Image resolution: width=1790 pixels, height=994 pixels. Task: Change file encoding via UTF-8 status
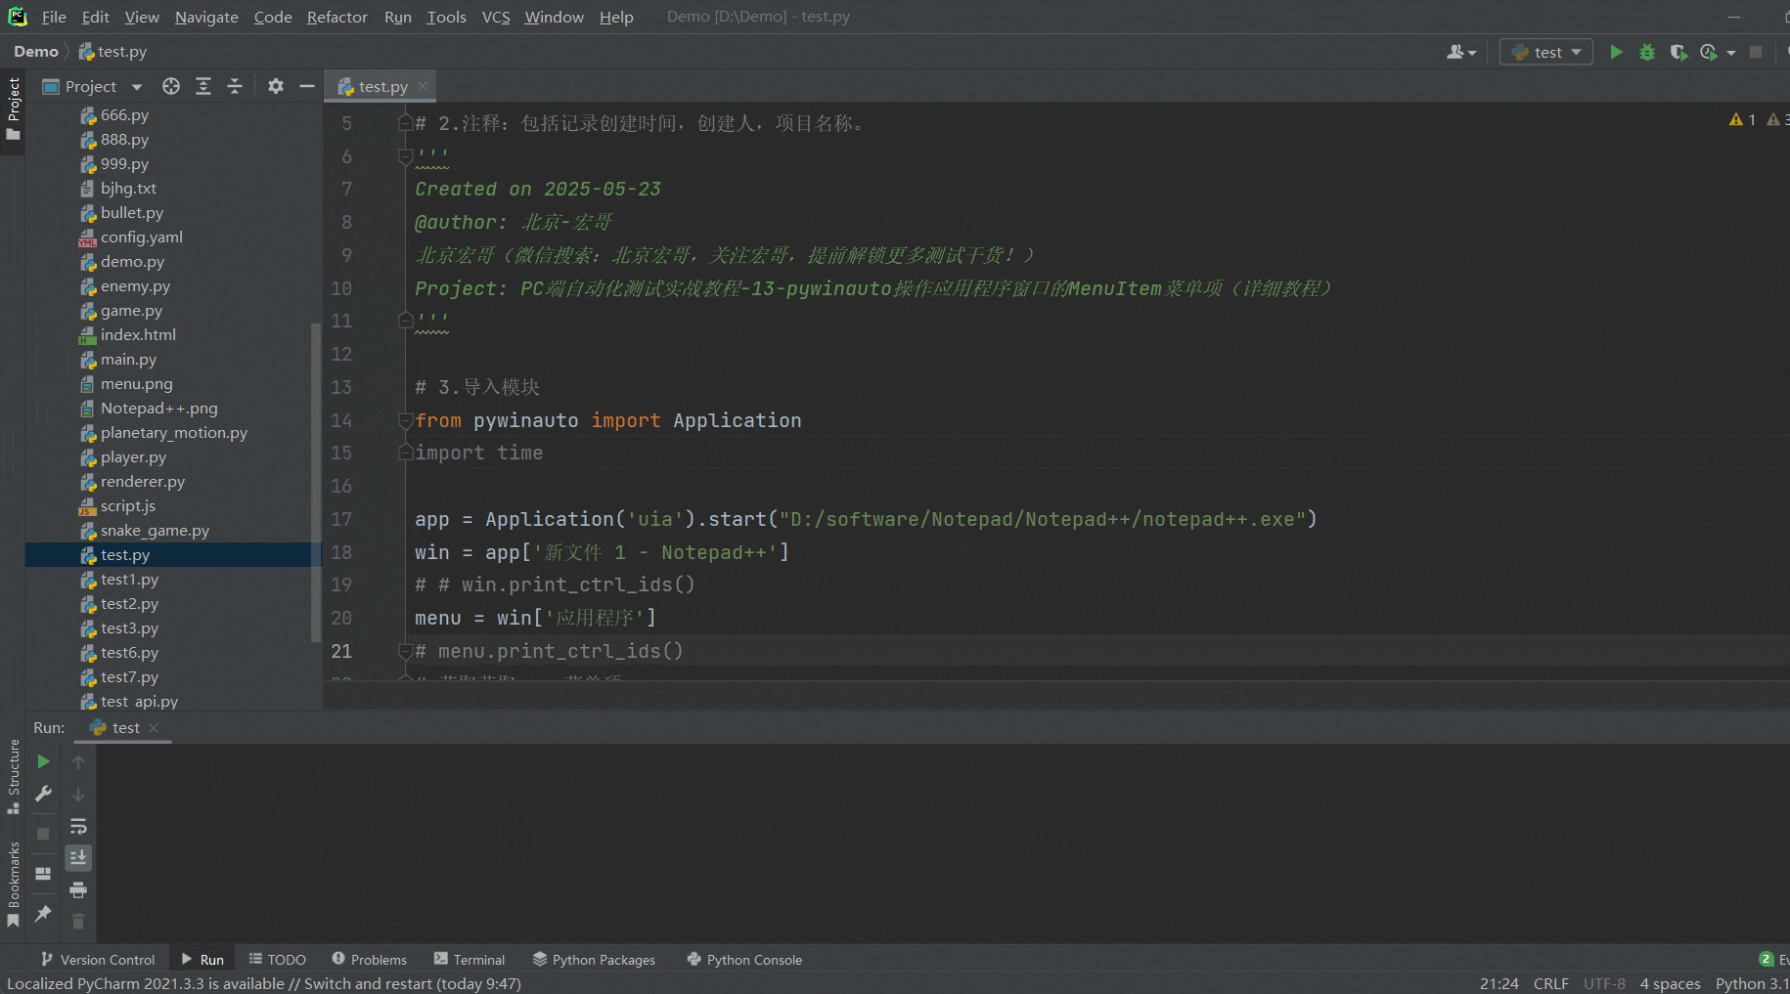(x=1604, y=983)
